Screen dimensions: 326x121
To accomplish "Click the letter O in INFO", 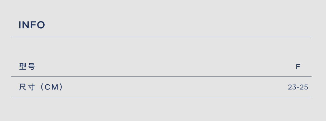I will [x=41, y=25].
